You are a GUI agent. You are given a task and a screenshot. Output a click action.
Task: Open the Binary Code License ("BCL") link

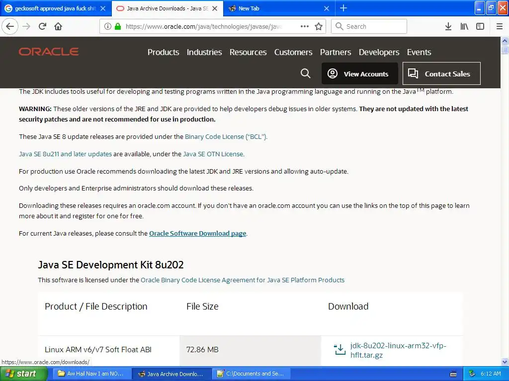point(226,137)
